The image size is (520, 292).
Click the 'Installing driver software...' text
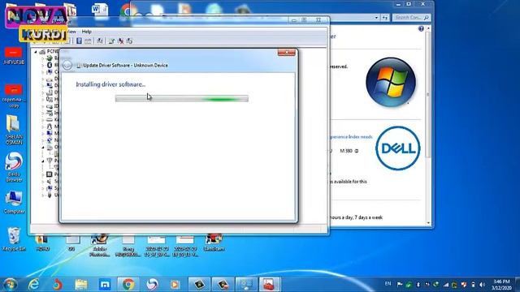110,84
